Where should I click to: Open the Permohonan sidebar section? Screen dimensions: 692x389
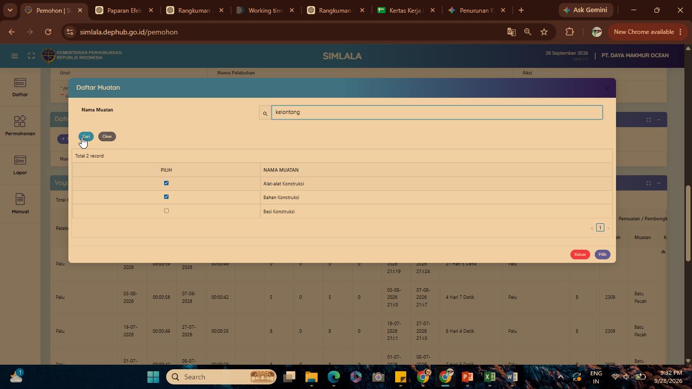[20, 126]
